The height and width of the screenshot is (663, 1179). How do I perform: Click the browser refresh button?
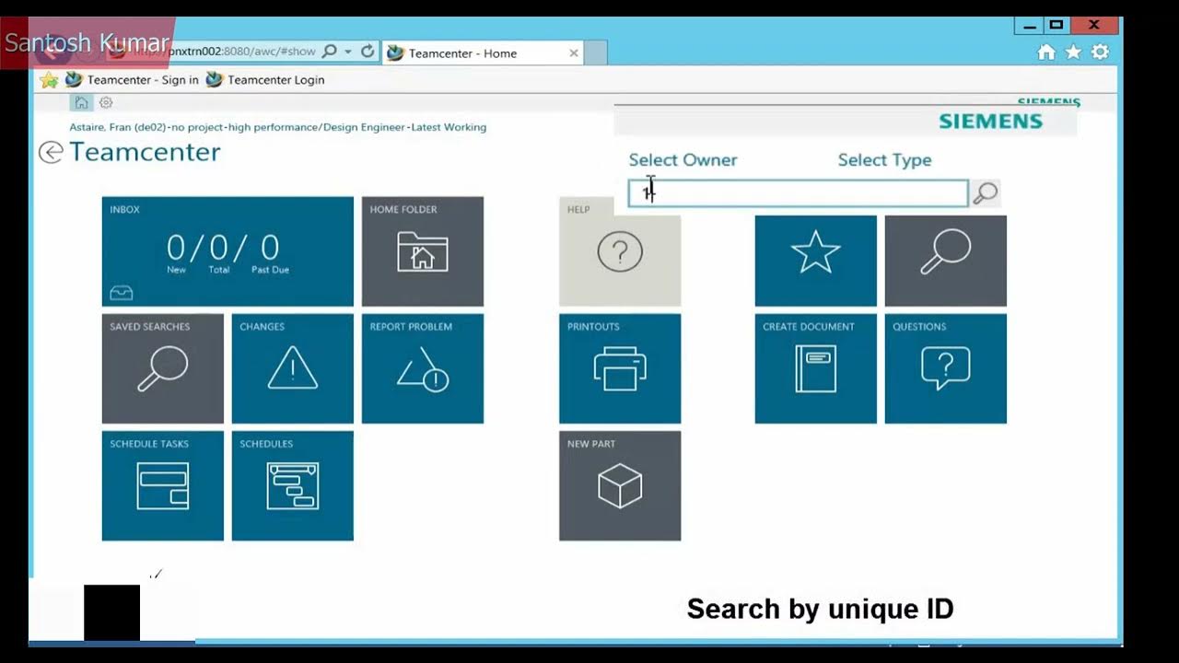368,52
